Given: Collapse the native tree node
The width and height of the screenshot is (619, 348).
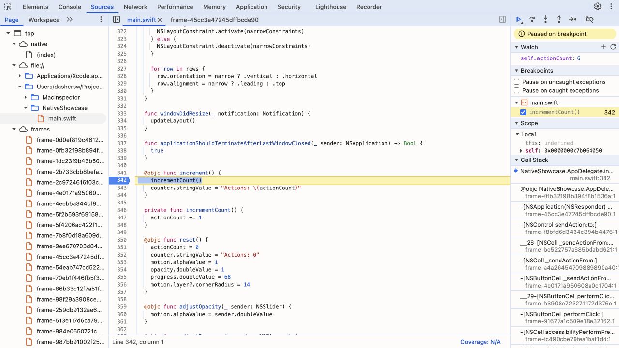Looking at the screenshot, I should [14, 44].
